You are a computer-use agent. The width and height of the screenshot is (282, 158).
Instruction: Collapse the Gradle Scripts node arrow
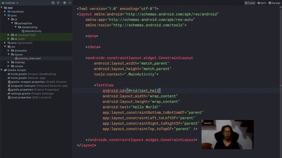tap(2, 70)
